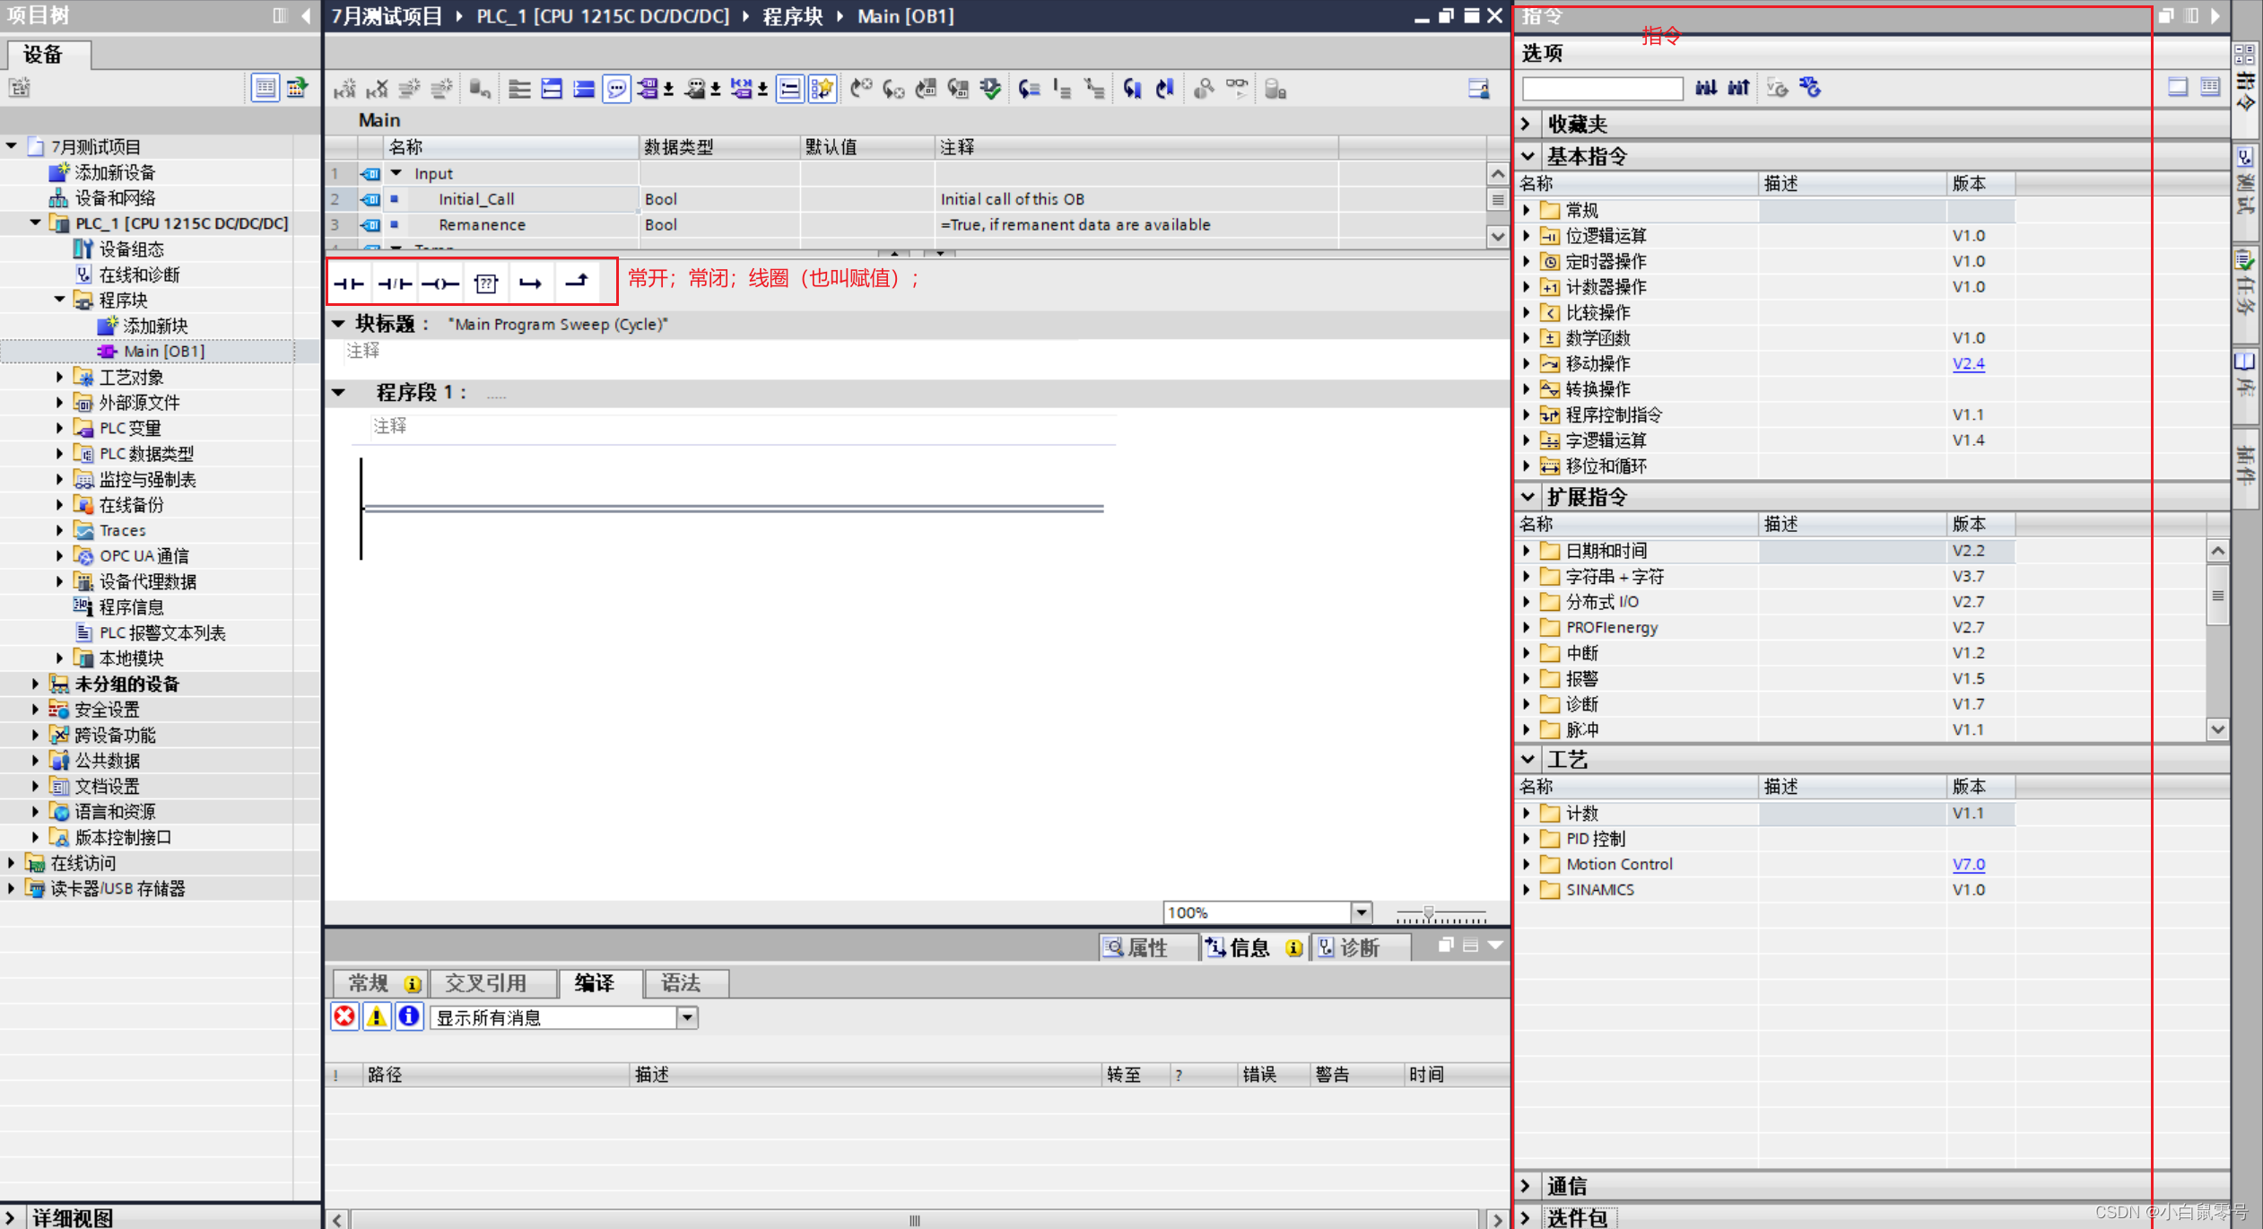Click the V7.0 Motion Control version link

(1968, 864)
